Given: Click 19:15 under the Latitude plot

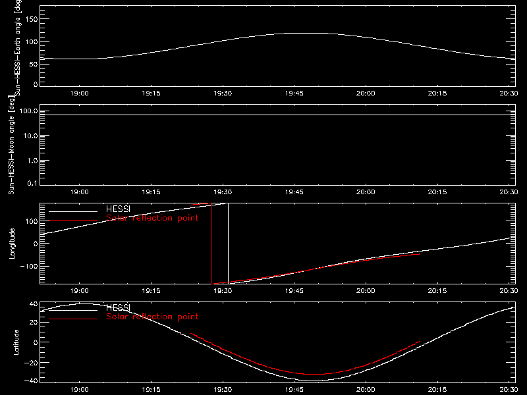Looking at the screenshot, I should [x=152, y=390].
